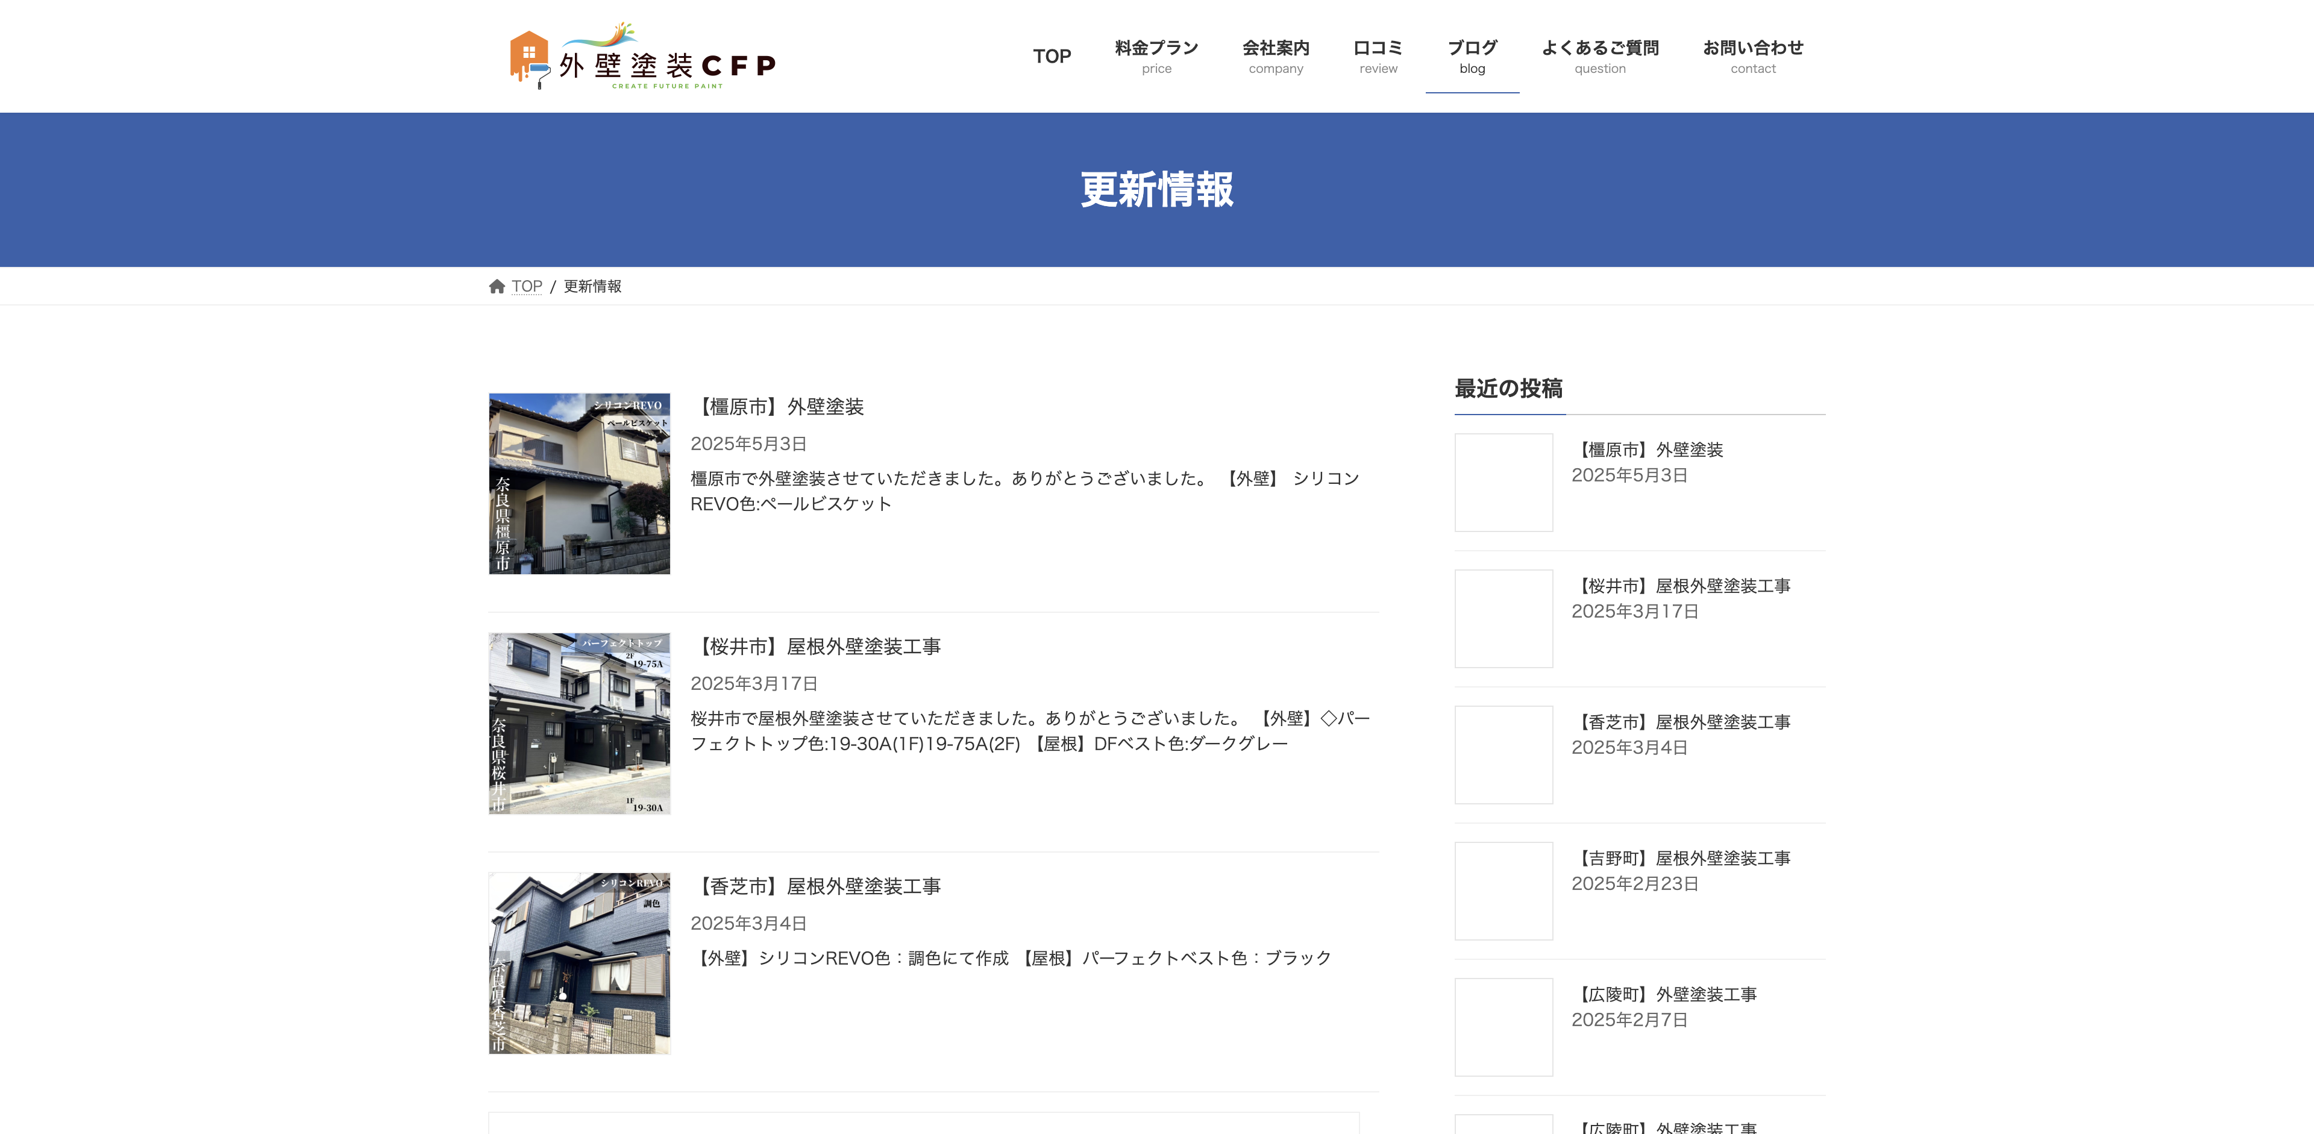Screen dimensions: 2314x1134
Task: Open the 会社案内 company menu
Action: pos(1276,57)
